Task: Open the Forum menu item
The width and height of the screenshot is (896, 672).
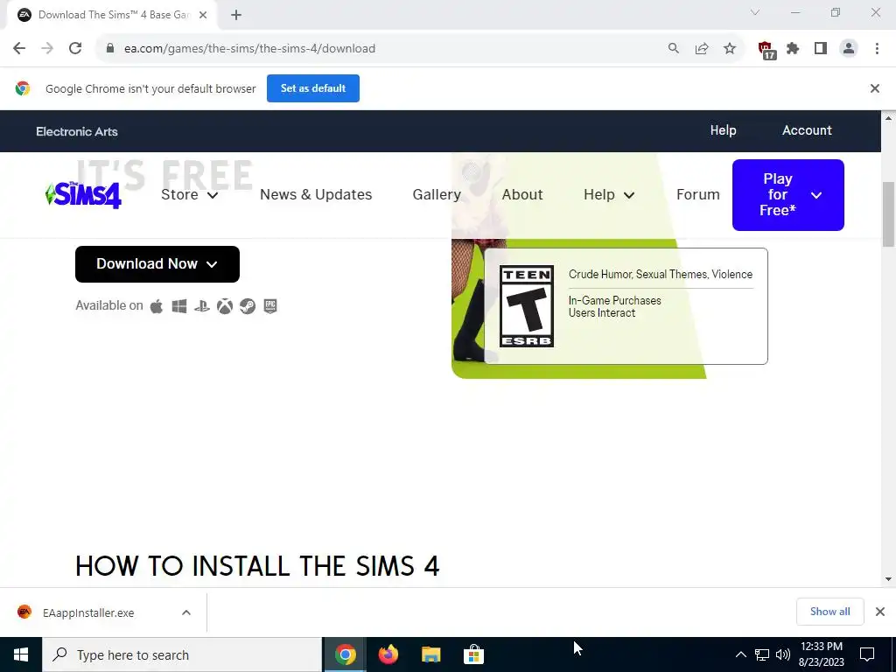Action: [x=697, y=195]
